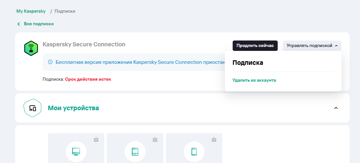Collapse the Мои устройства section with its chevron
Viewport: 360px width, 163px height.
[336, 108]
